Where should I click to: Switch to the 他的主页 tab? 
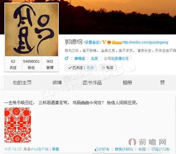(22, 83)
